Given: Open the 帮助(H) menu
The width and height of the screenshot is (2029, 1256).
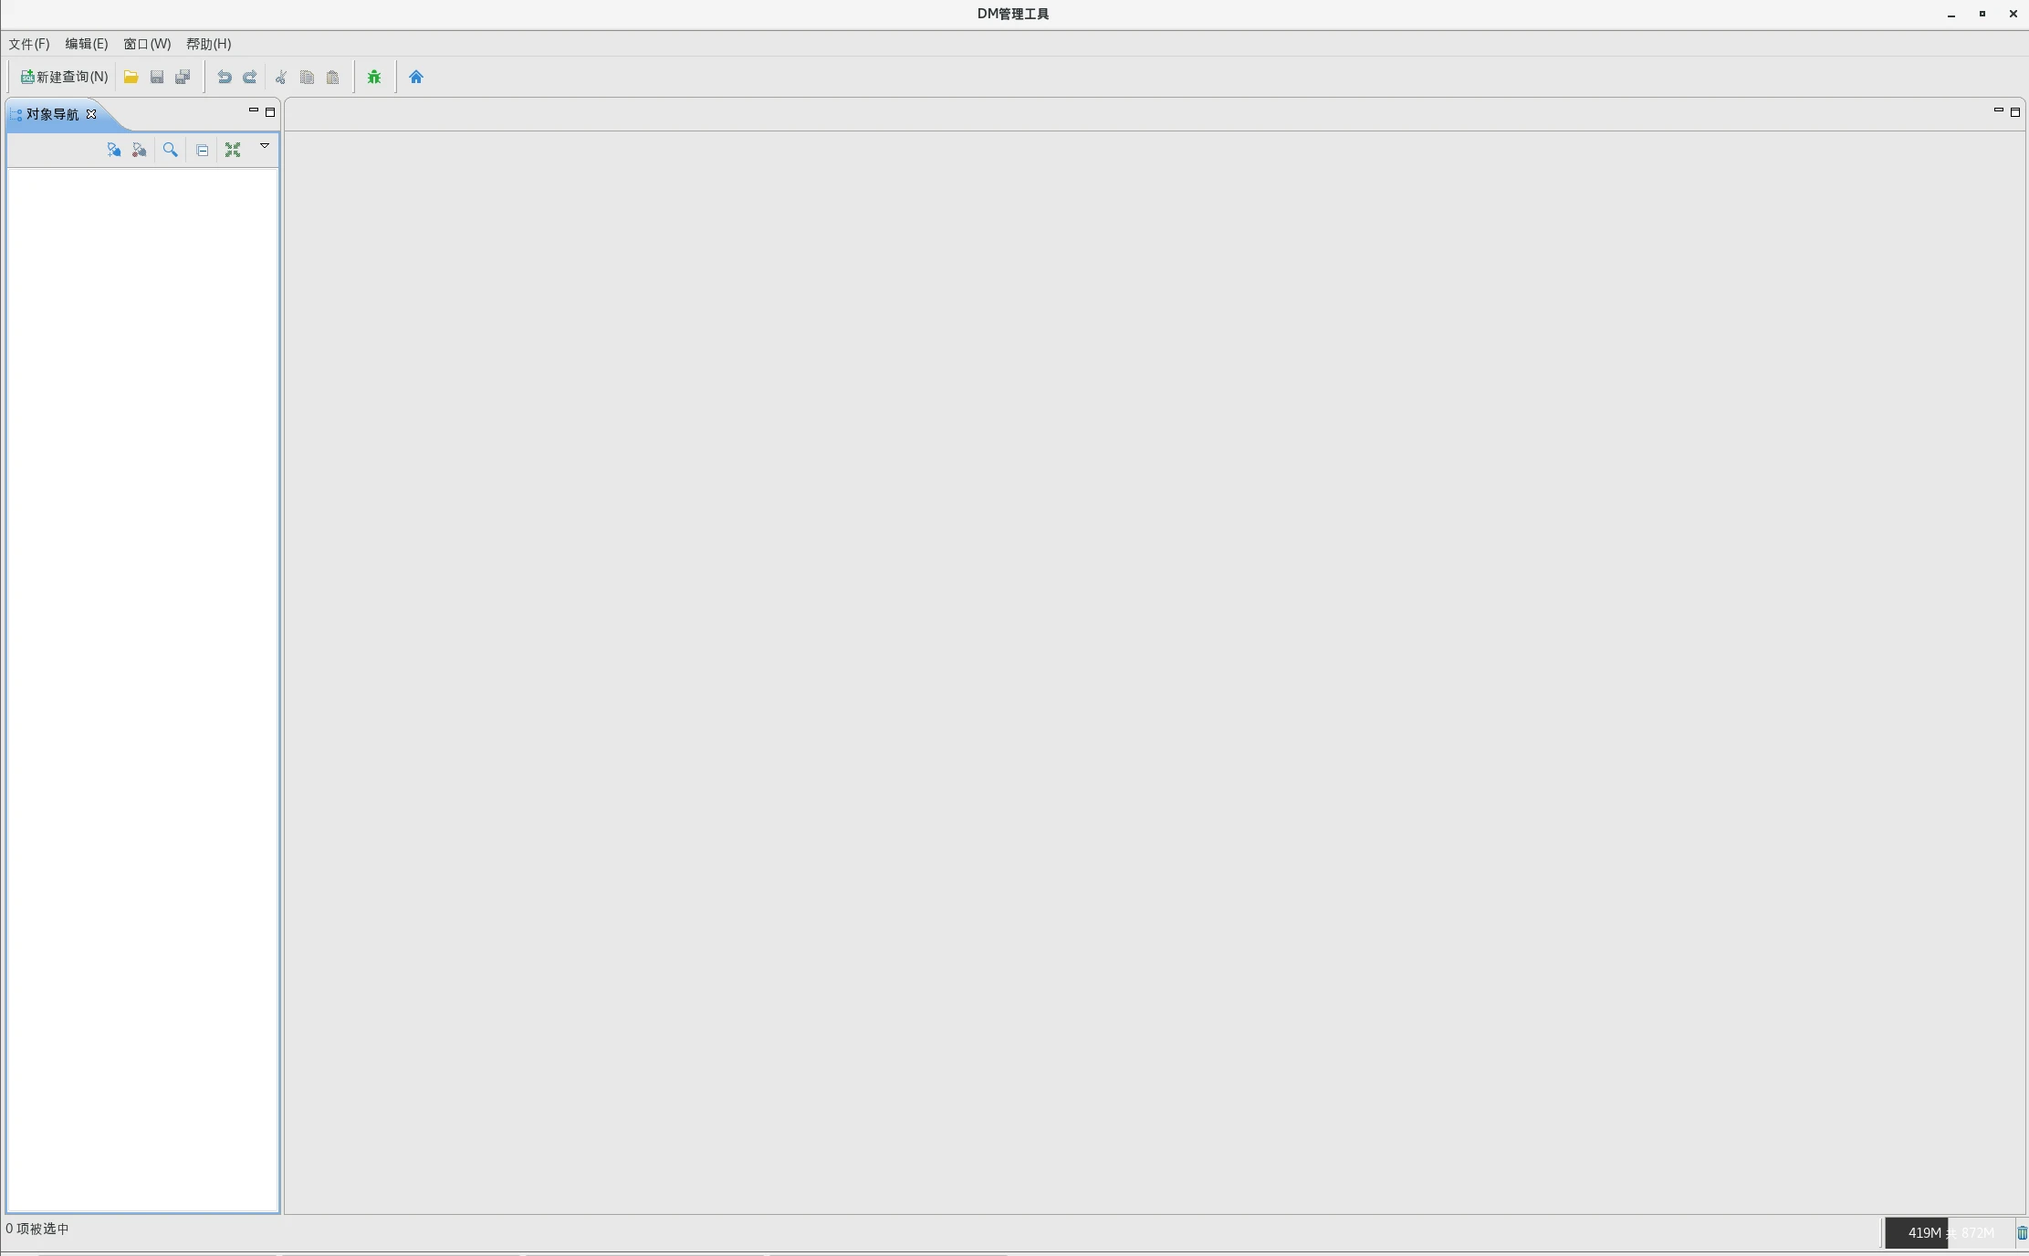Looking at the screenshot, I should click(208, 44).
